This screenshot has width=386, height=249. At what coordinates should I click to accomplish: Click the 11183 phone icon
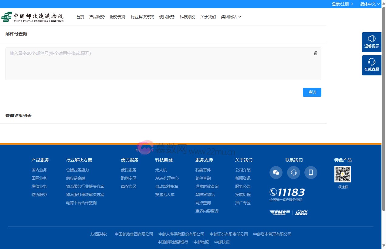pos(273,192)
